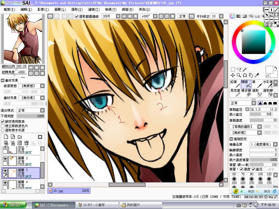
Task: Open the 【無紋理】 brush texture dropdown
Action: [259, 133]
